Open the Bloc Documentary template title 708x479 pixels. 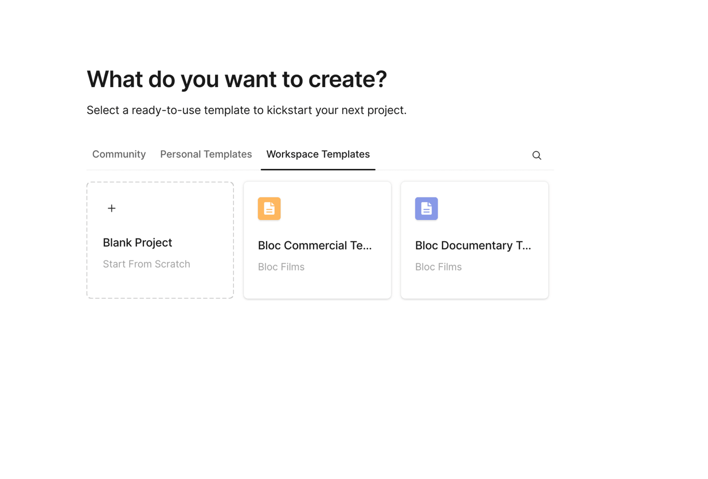tap(473, 246)
